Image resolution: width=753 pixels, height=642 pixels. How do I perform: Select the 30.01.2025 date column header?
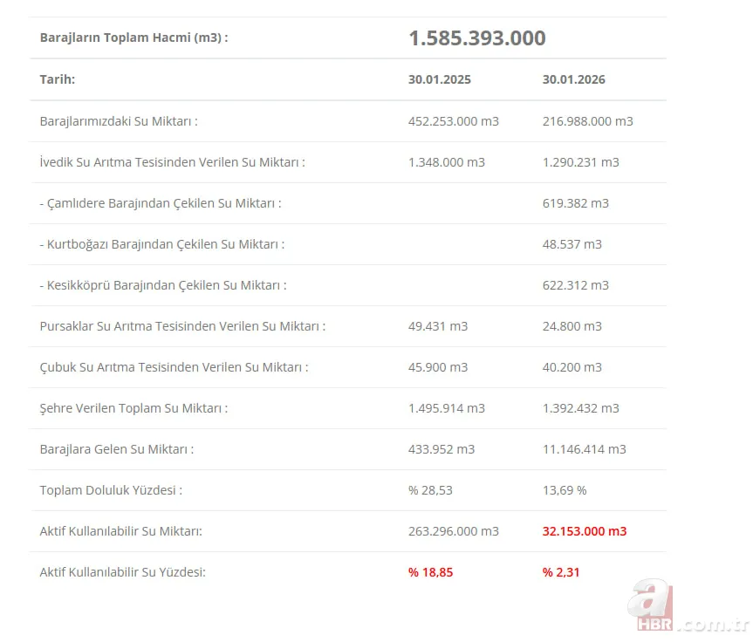click(439, 79)
